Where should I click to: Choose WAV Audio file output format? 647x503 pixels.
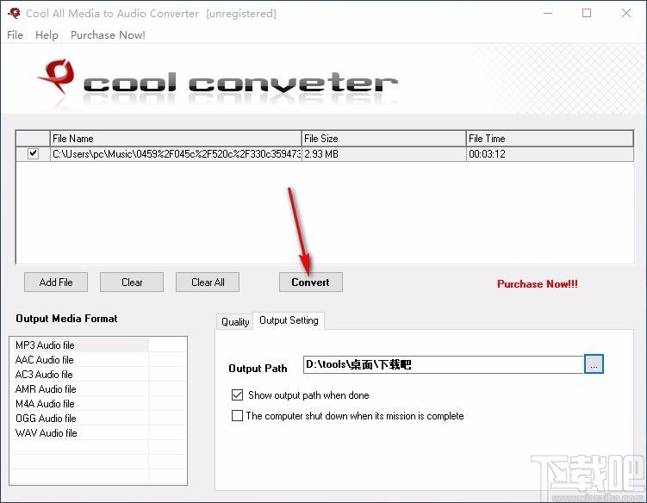(x=47, y=433)
